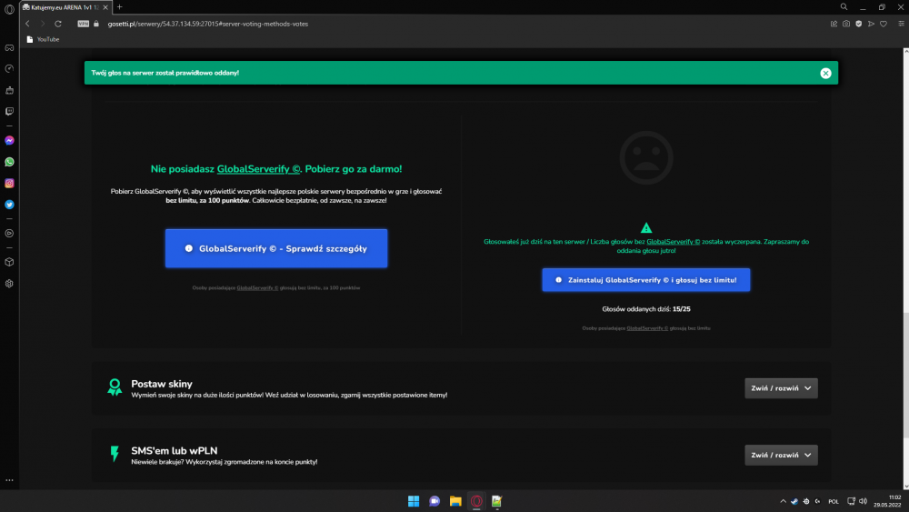Open WhatsApp in the sidebar

(9, 162)
